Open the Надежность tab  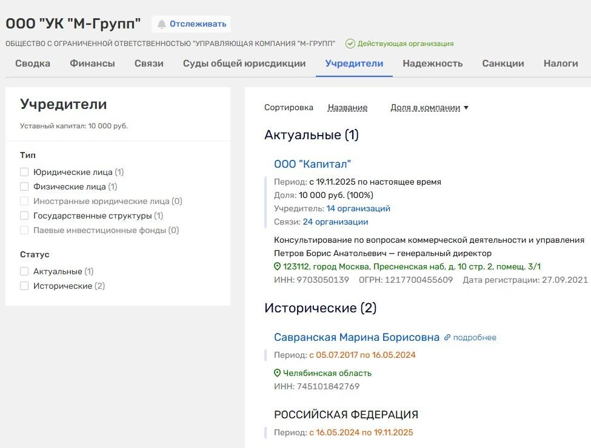(433, 63)
